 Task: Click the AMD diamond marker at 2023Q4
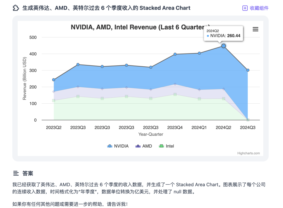pyautogui.click(x=175, y=84)
